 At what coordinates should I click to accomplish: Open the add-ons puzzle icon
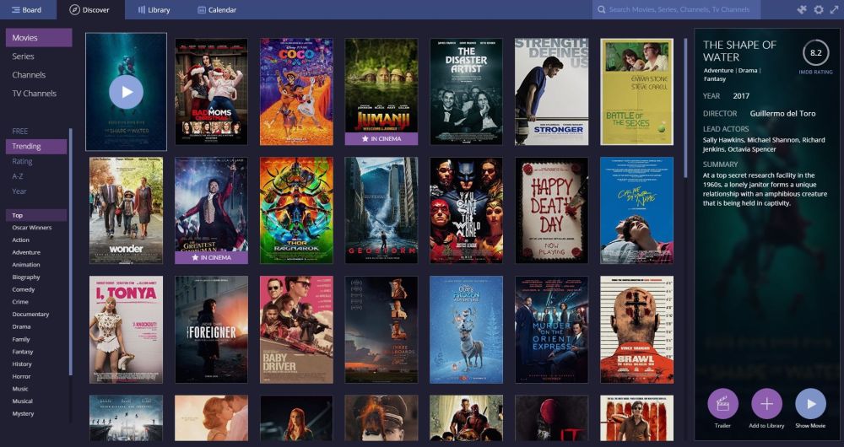[802, 9]
